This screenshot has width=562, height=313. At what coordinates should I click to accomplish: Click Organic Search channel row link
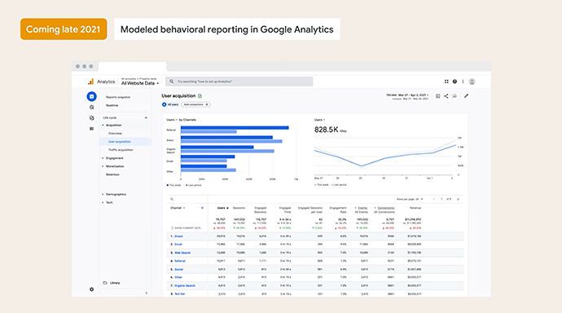coord(185,286)
